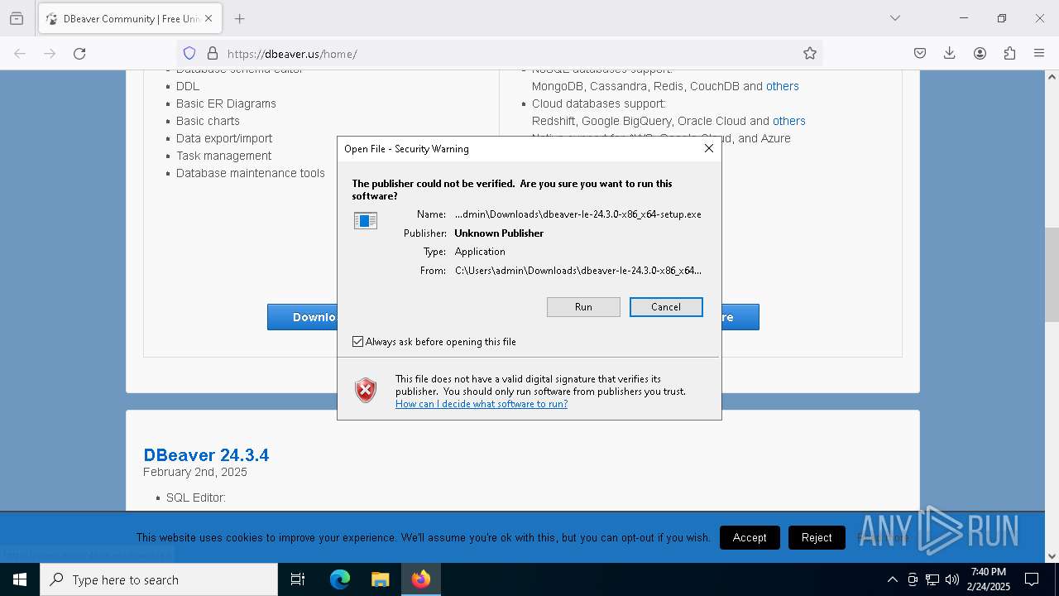Click the application file icon in dialog

point(366,221)
